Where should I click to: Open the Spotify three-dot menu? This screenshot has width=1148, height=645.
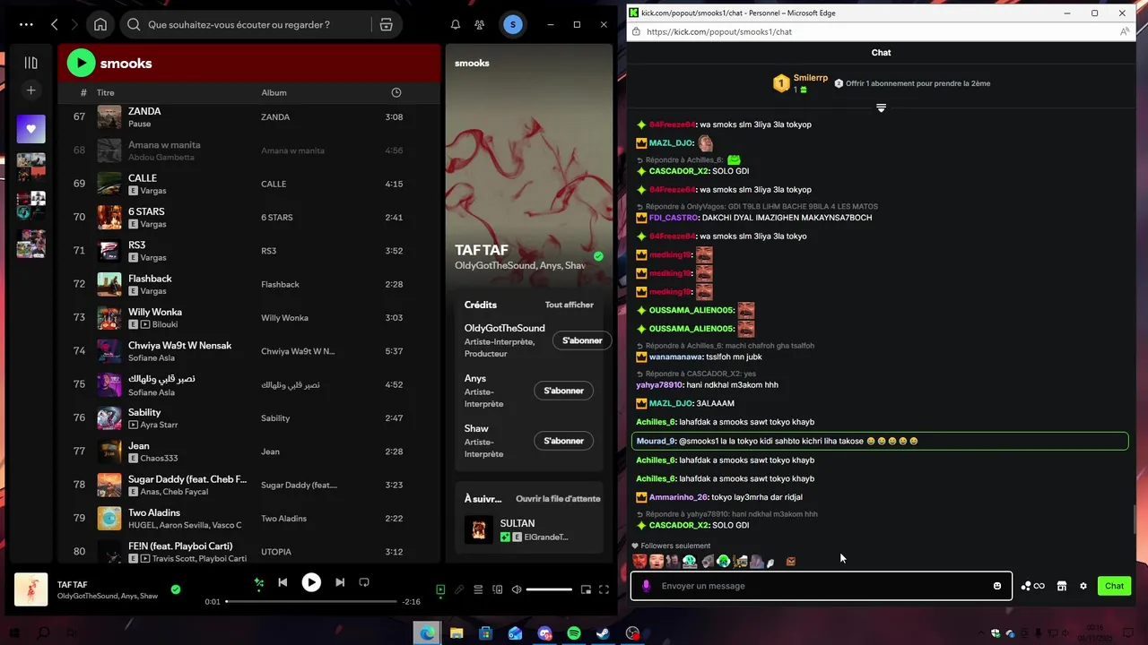coord(26,25)
